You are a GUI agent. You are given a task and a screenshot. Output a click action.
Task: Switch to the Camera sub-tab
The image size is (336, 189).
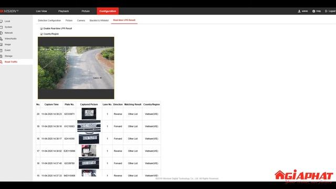[81, 20]
